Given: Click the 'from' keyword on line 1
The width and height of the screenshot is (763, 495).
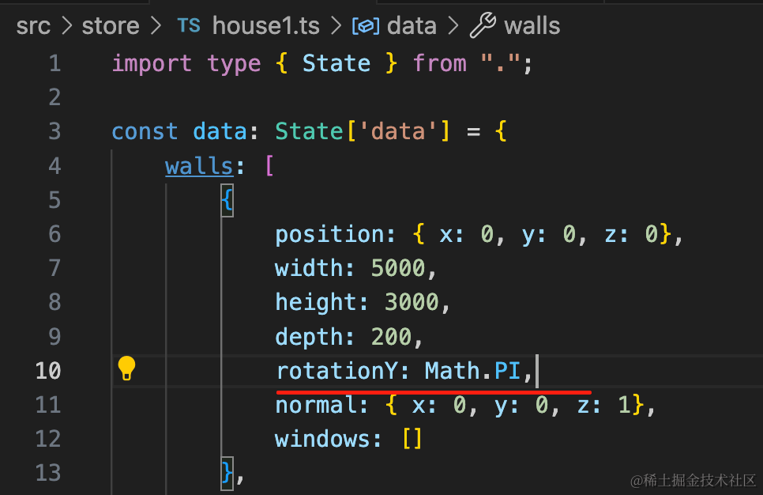Looking at the screenshot, I should coord(439,63).
